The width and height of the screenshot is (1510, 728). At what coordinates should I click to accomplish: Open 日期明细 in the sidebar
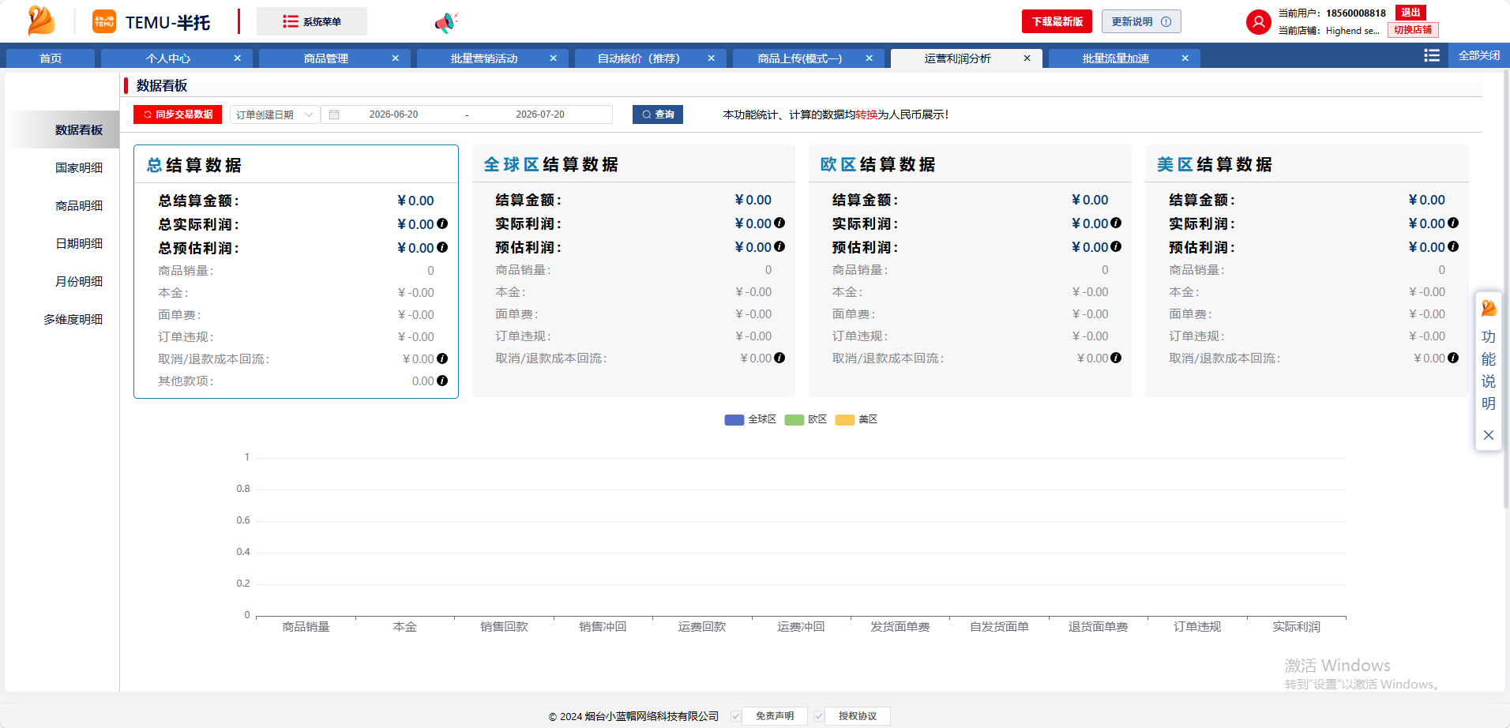tap(79, 243)
